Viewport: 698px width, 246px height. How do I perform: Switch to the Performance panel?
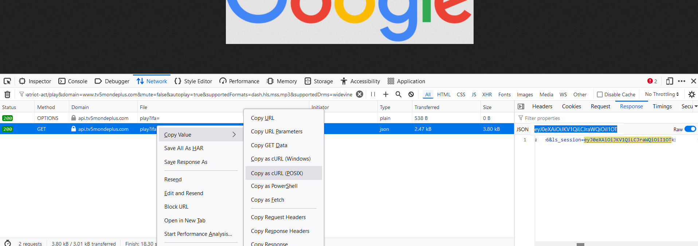239,81
